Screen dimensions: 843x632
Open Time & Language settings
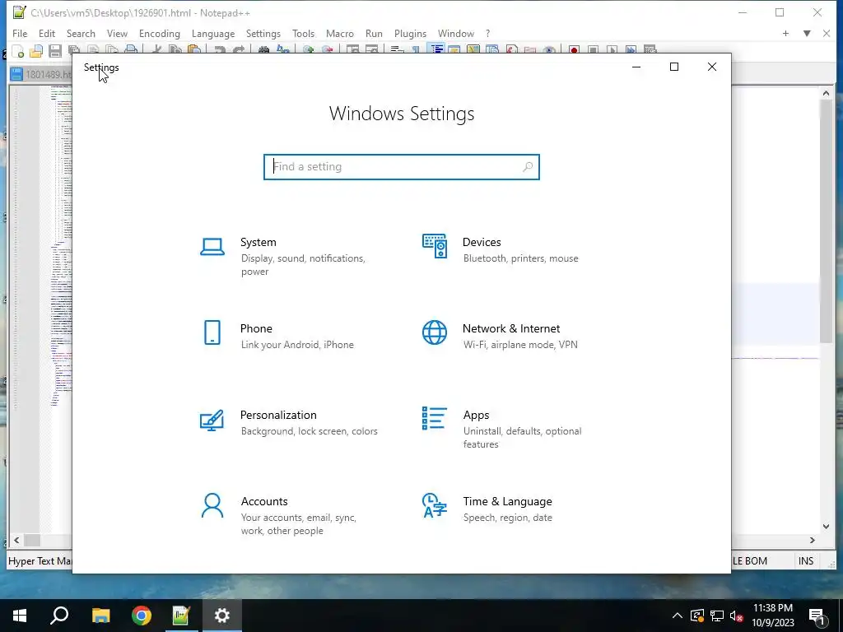coord(487,509)
